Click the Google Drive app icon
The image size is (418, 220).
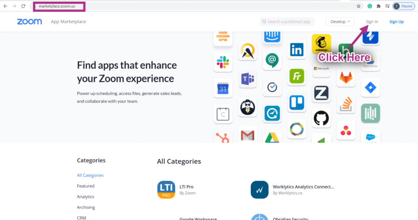tap(272, 137)
